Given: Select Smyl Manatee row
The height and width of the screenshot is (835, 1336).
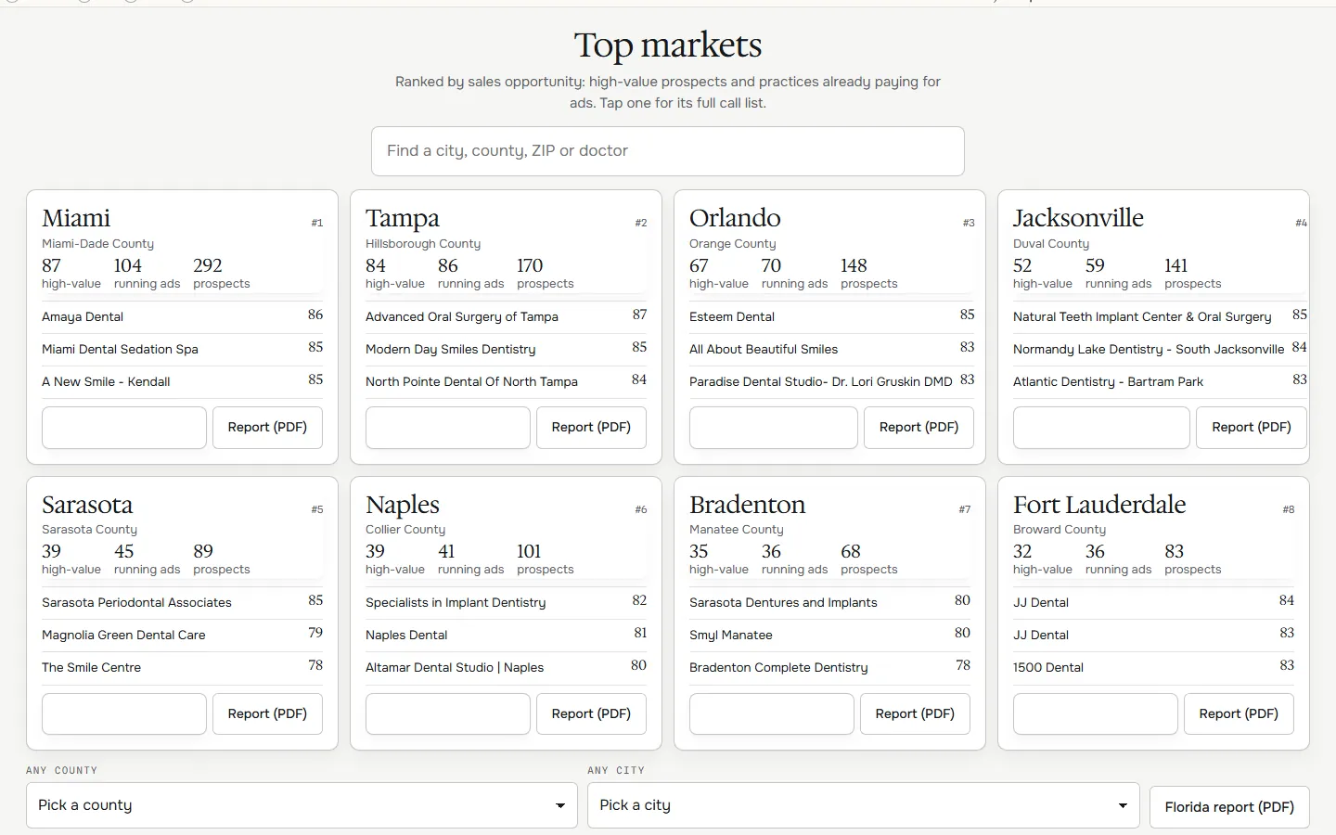Looking at the screenshot, I should [x=830, y=635].
